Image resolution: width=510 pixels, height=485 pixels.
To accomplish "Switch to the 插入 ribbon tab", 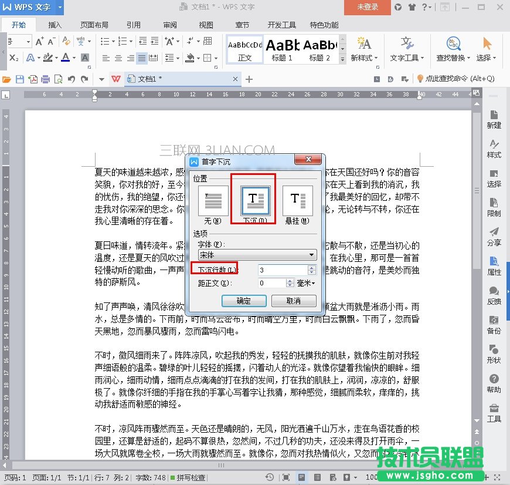I will [x=55, y=25].
